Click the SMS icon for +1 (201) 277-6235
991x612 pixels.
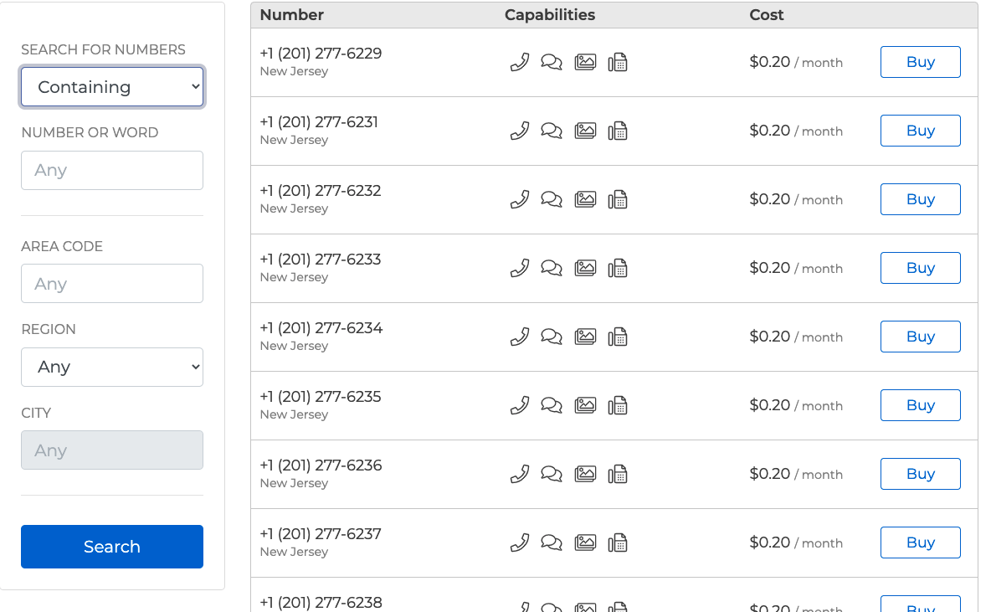pyautogui.click(x=551, y=405)
